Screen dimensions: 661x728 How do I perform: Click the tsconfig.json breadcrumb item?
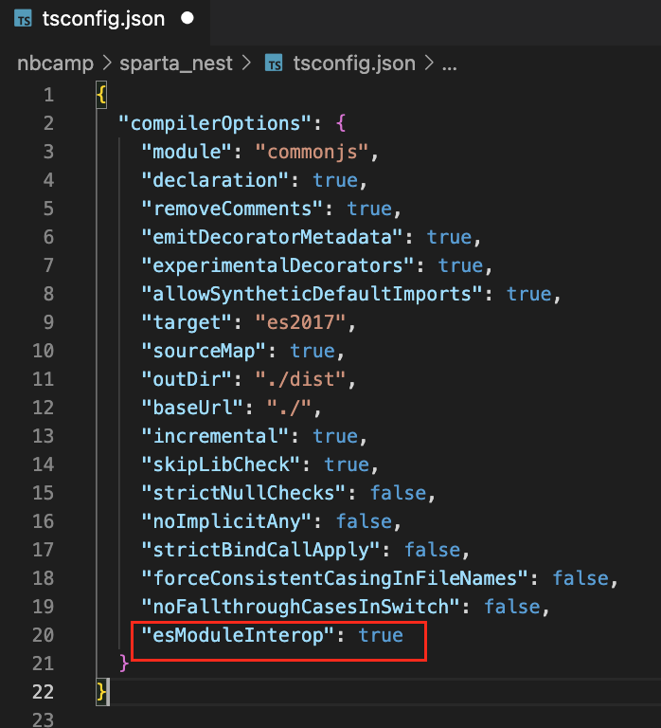pos(354,64)
